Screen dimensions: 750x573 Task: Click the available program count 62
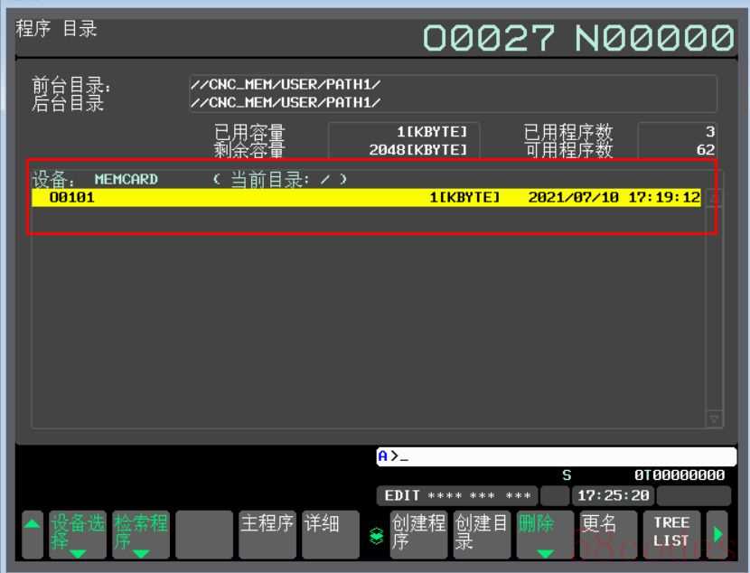click(706, 150)
